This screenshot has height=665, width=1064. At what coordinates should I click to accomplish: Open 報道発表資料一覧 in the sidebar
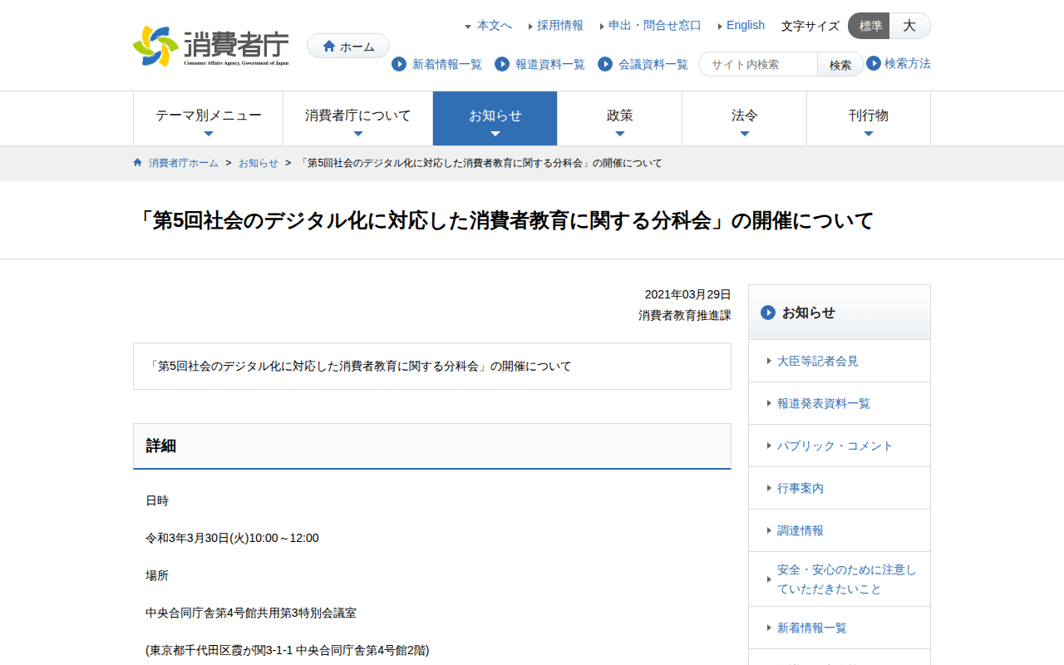point(824,404)
